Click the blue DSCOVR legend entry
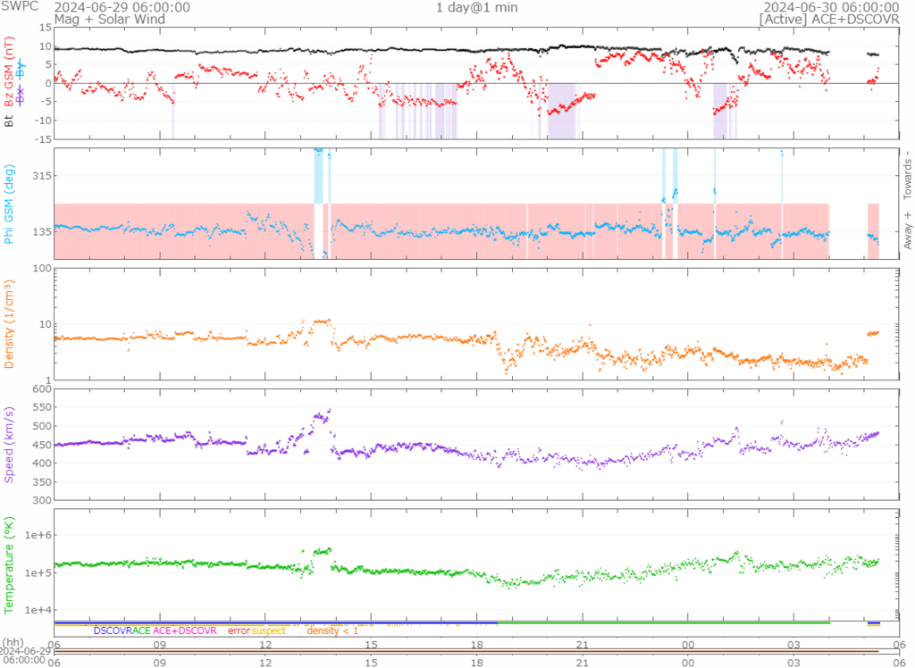This screenshot has width=915, height=668. [x=112, y=630]
